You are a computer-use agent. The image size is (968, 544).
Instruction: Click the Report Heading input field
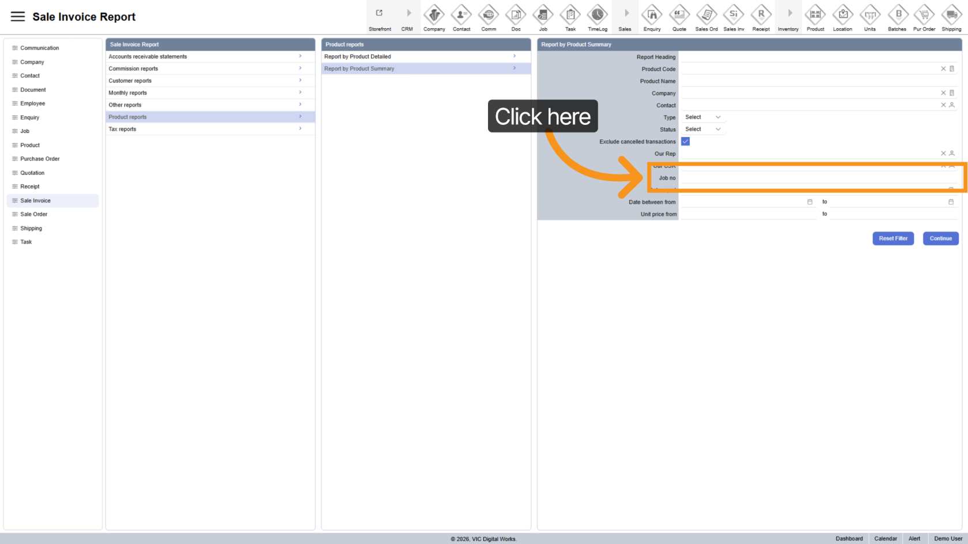tap(818, 57)
